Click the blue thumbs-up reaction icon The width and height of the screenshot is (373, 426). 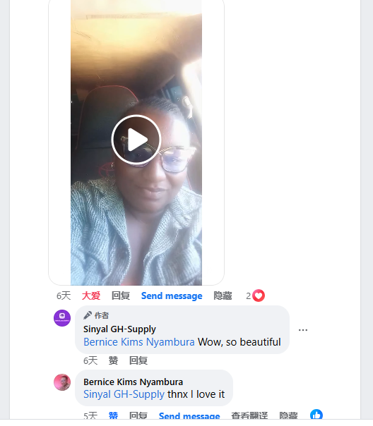pos(316,415)
